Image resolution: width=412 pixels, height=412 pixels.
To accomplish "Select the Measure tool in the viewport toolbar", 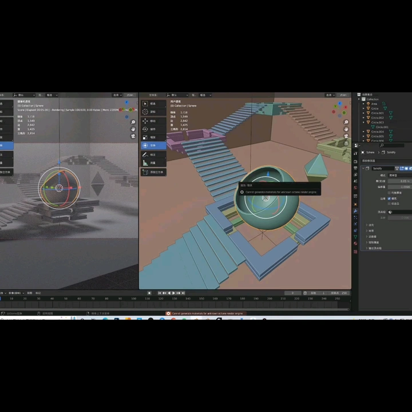I will point(145,163).
